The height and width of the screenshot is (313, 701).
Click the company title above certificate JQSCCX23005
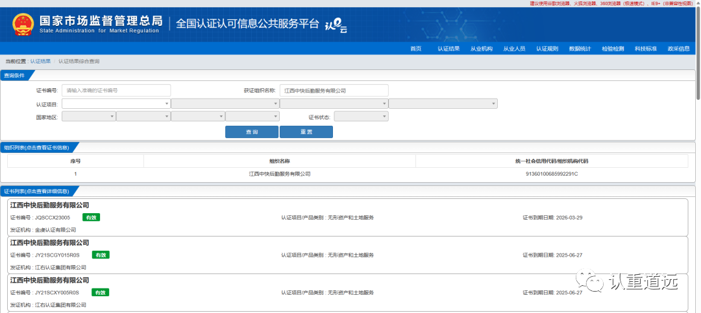point(49,205)
